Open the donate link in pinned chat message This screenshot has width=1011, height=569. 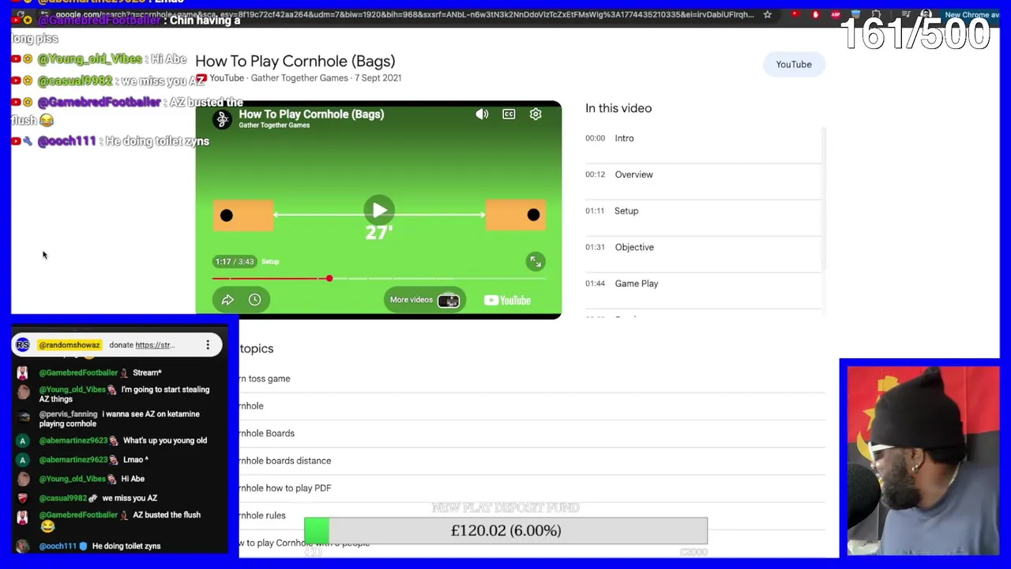155,345
